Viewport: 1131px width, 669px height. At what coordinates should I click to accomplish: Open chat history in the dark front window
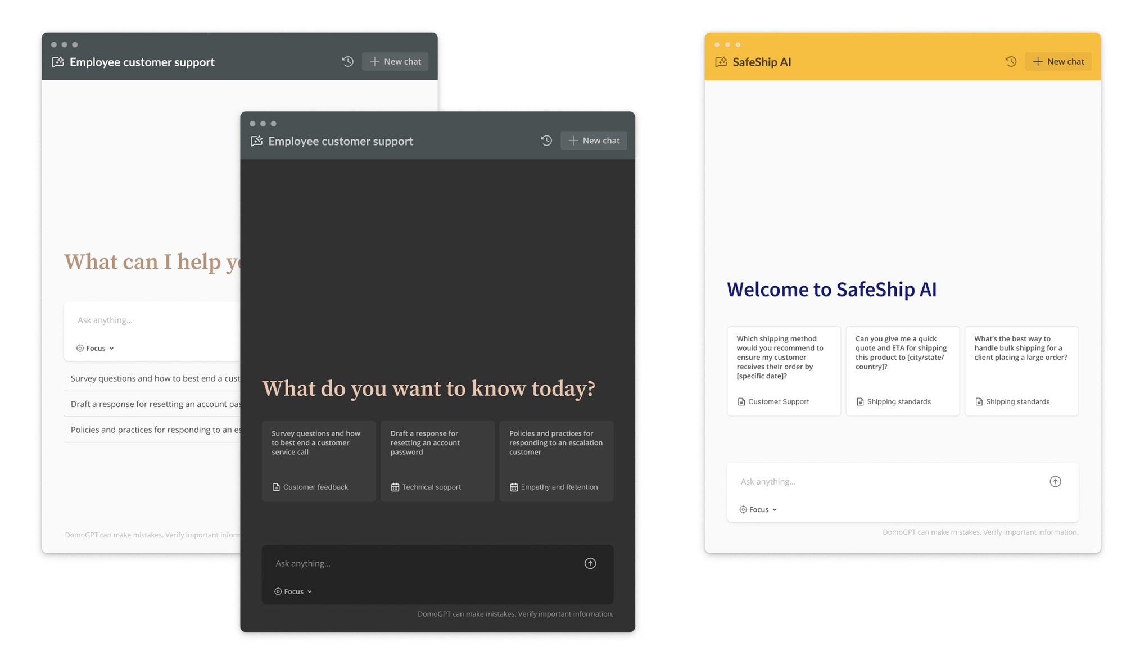[x=546, y=141]
